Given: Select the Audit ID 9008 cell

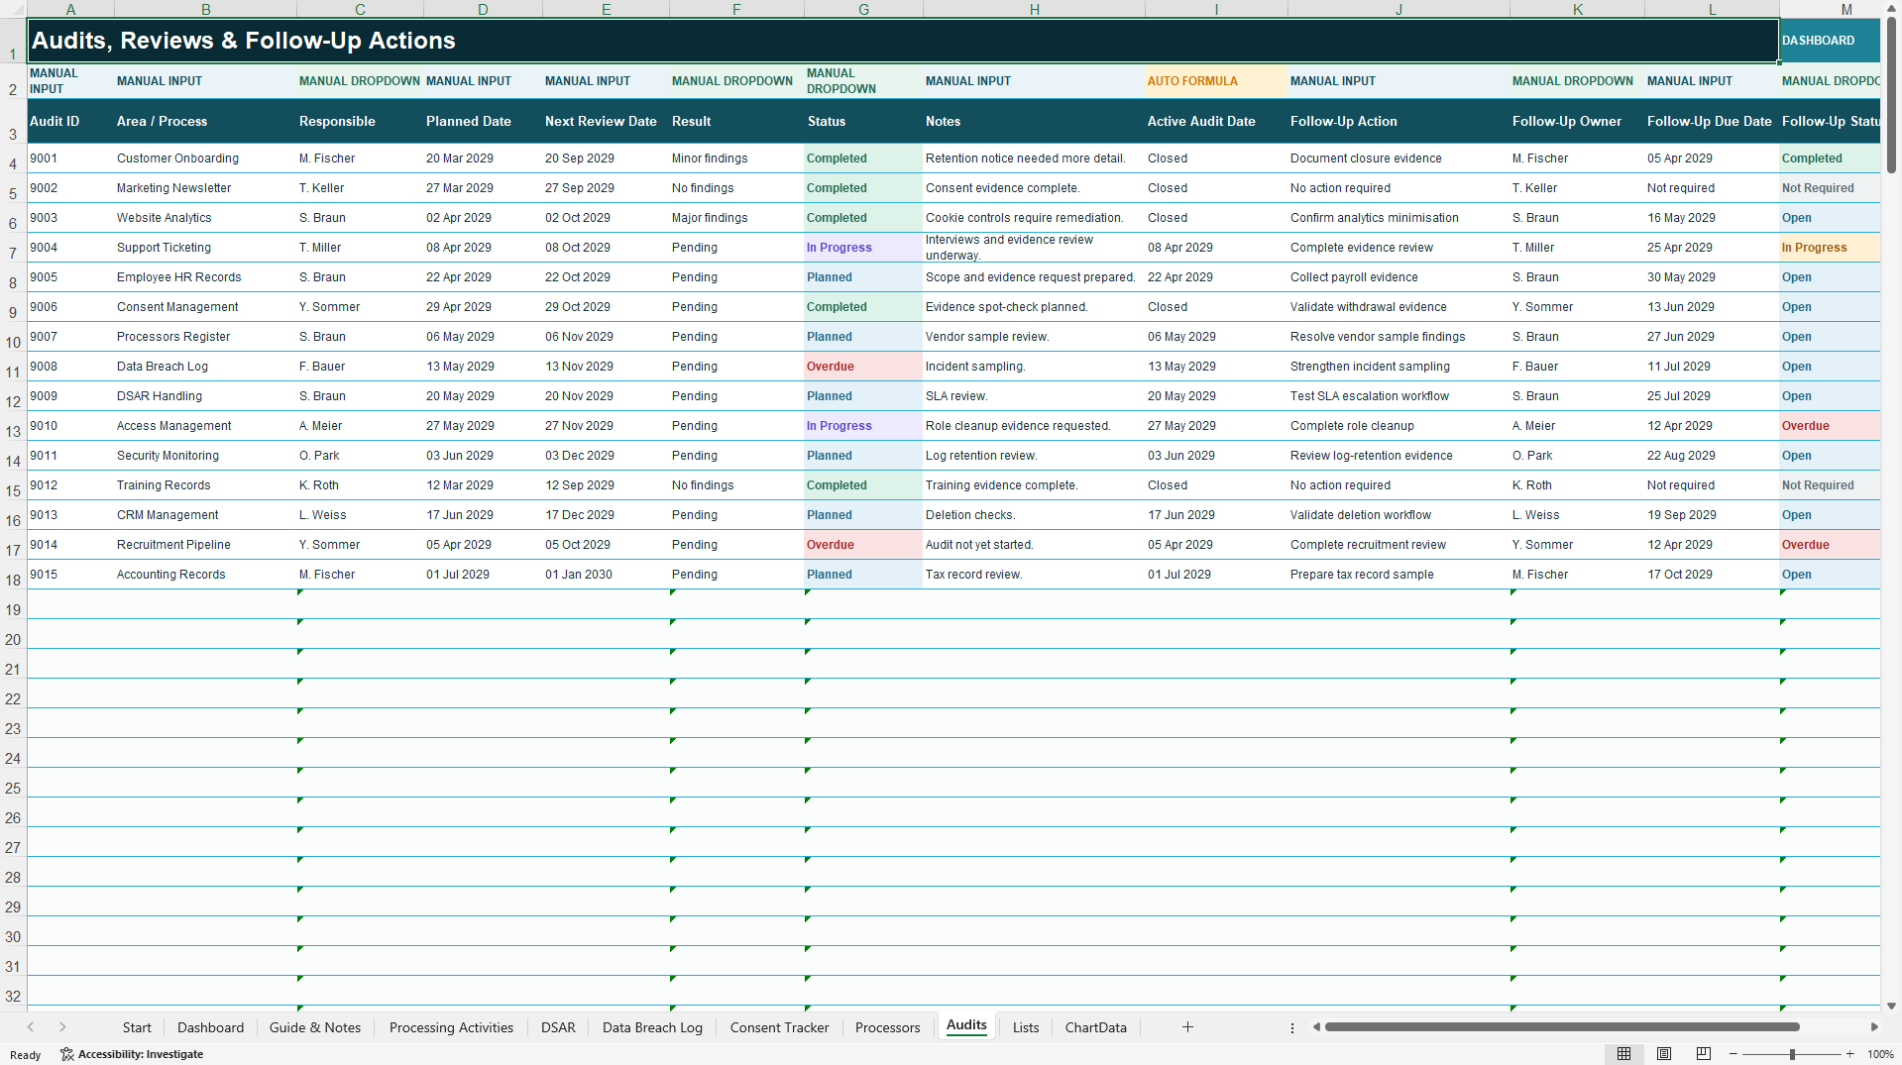Looking at the screenshot, I should tap(70, 367).
